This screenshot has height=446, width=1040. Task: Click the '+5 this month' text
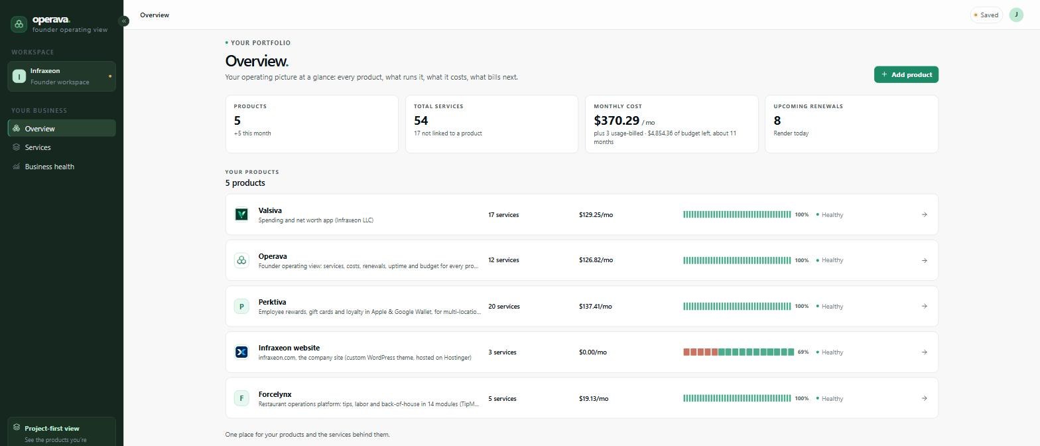coord(252,133)
